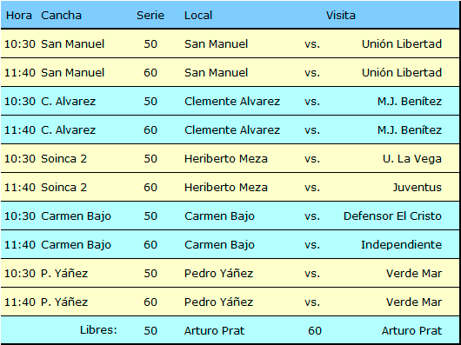Click the Libres: label
Image resolution: width=461 pixels, height=345 pixels.
(98, 330)
